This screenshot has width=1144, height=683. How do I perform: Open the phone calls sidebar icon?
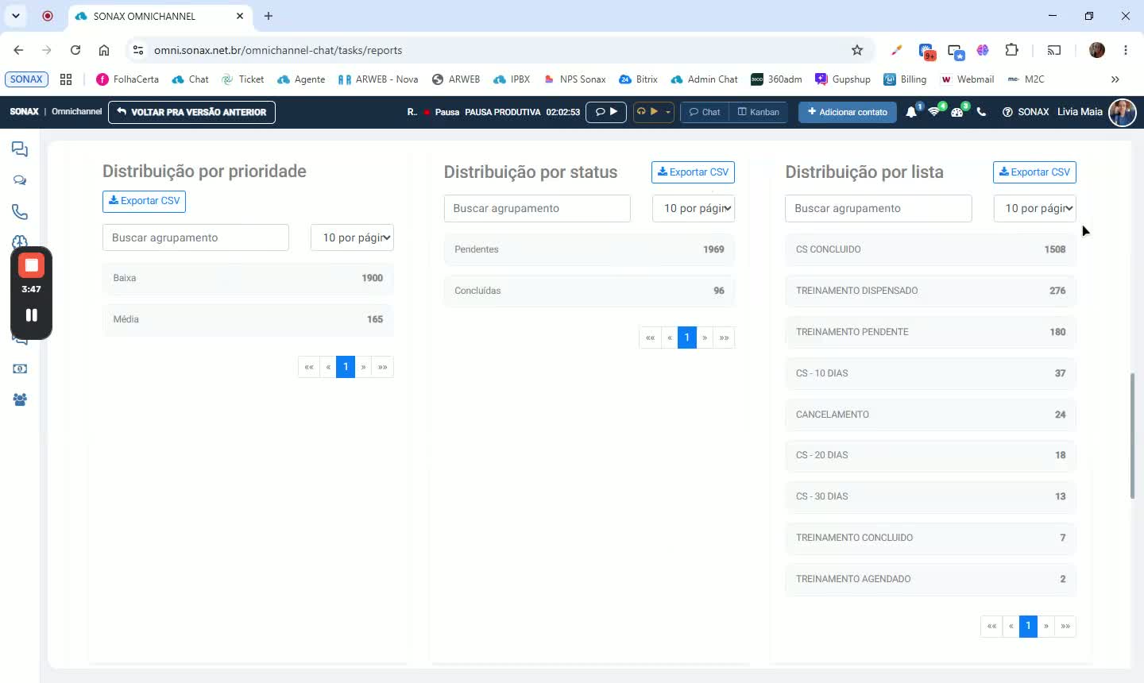point(20,212)
